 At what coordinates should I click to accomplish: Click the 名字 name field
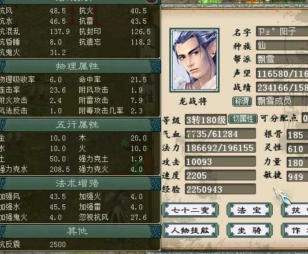coord(282,31)
